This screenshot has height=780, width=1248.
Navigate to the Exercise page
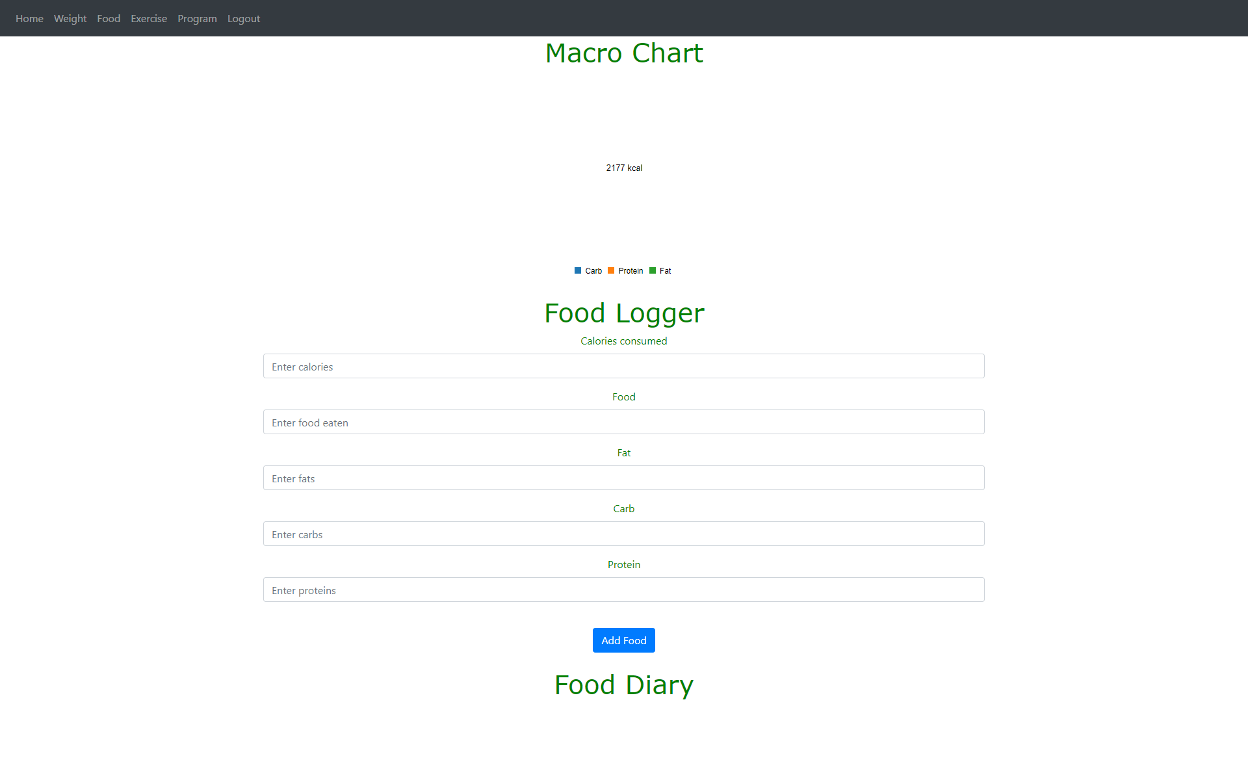149,18
